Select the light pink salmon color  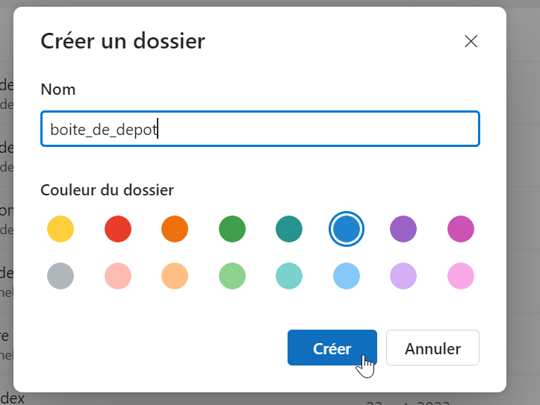point(118,276)
